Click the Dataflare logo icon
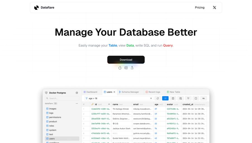252x143 pixels. point(37,8)
